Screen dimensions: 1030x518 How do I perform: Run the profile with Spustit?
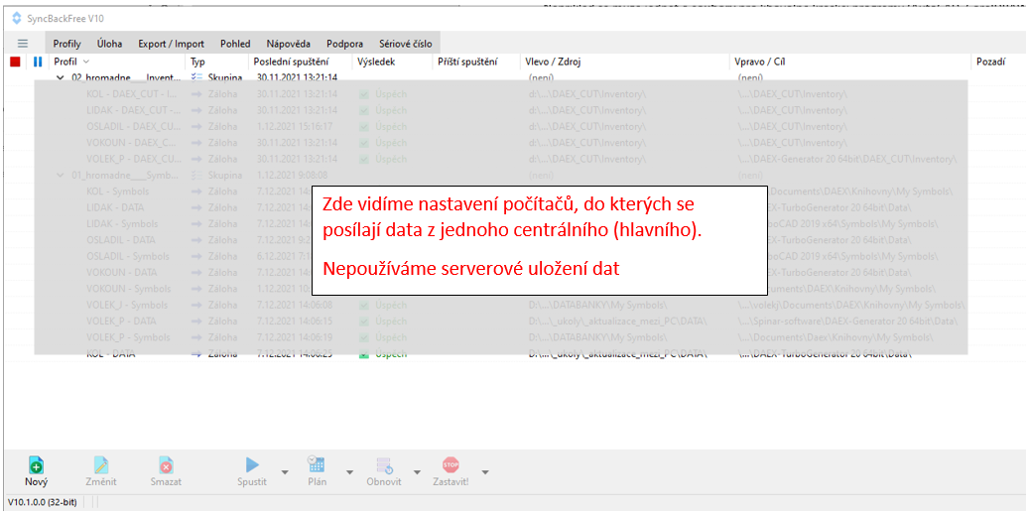(x=252, y=464)
